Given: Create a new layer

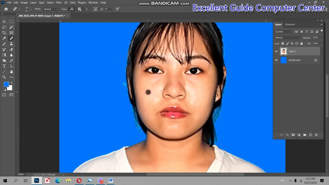Looking at the screenshot, I should click(310, 135).
